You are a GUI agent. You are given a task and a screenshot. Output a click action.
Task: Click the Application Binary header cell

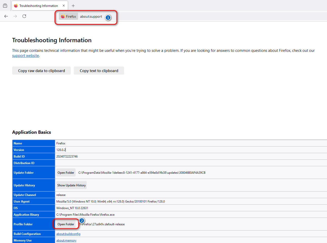pyautogui.click(x=34, y=215)
